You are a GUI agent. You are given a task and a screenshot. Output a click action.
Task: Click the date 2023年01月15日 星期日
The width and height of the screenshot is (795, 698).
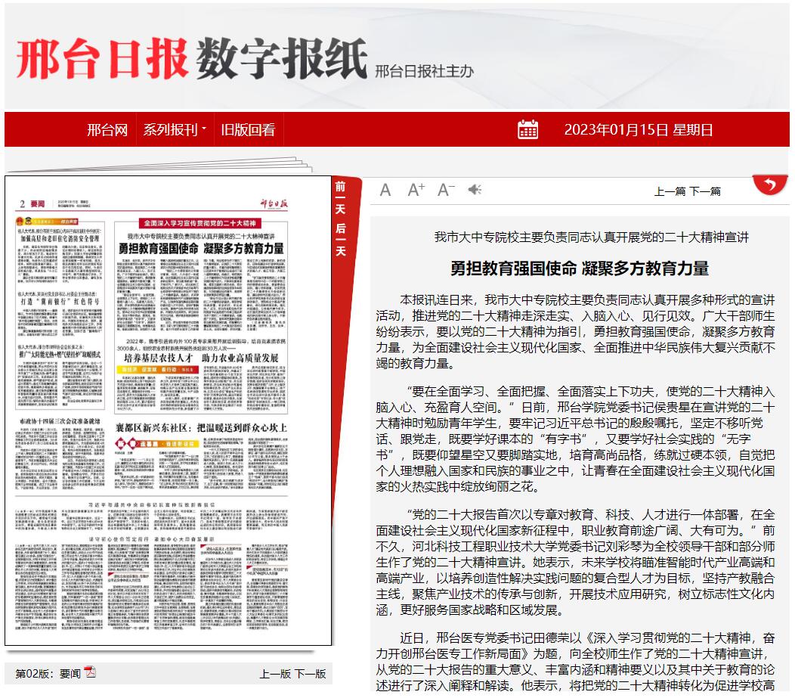tap(638, 129)
